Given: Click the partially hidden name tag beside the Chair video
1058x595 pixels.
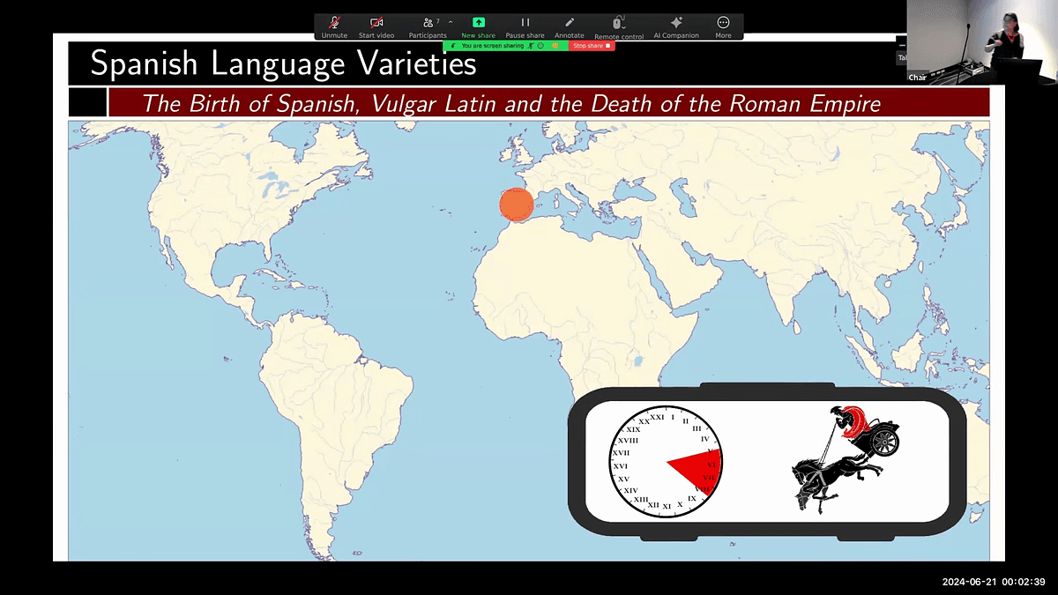Looking at the screenshot, I should click(x=901, y=57).
